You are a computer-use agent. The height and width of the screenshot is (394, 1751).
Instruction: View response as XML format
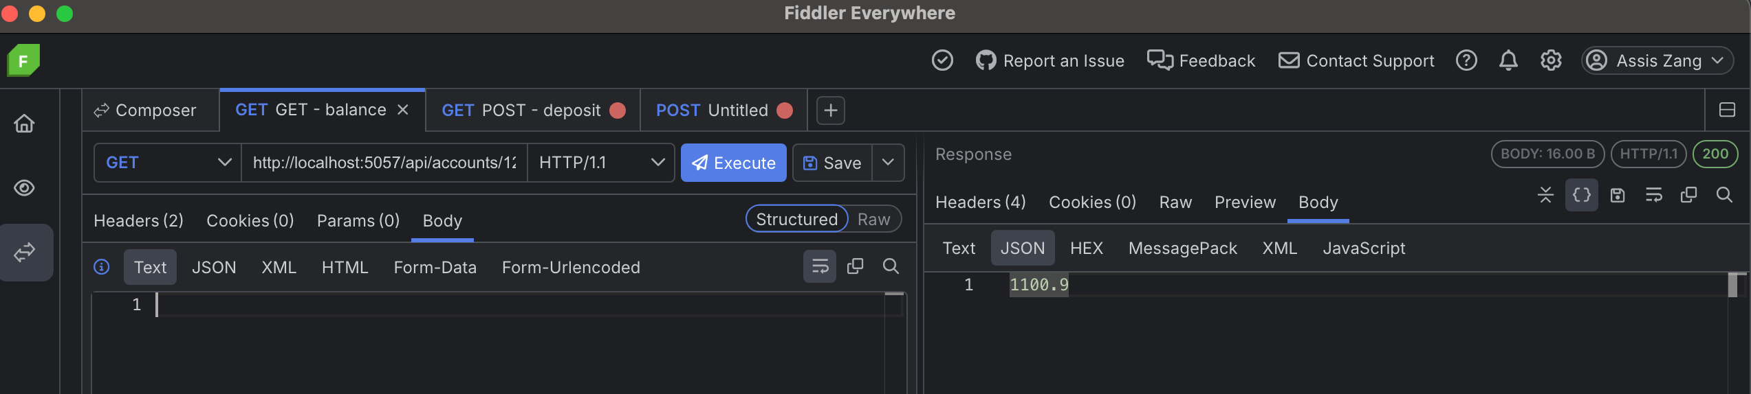point(1280,248)
